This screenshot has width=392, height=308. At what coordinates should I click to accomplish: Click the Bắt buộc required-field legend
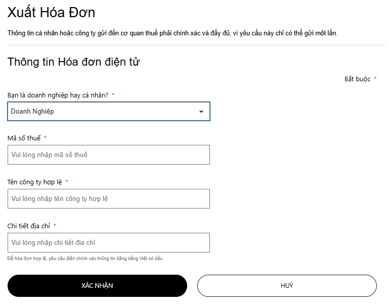(358, 79)
